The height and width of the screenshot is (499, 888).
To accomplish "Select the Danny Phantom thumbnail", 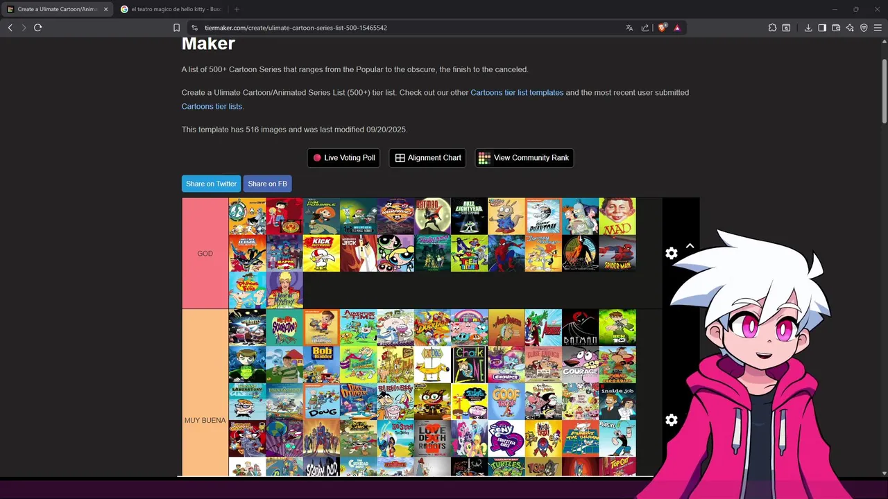I will (543, 216).
